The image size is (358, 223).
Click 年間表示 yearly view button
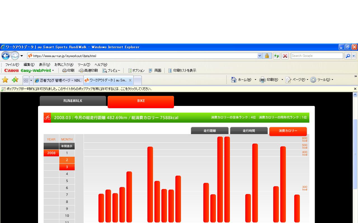tap(67, 146)
